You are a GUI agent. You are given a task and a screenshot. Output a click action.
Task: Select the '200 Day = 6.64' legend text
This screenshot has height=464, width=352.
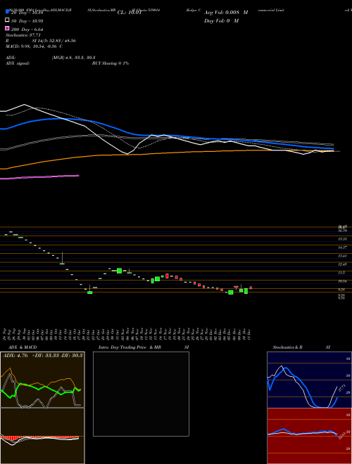point(26,29)
